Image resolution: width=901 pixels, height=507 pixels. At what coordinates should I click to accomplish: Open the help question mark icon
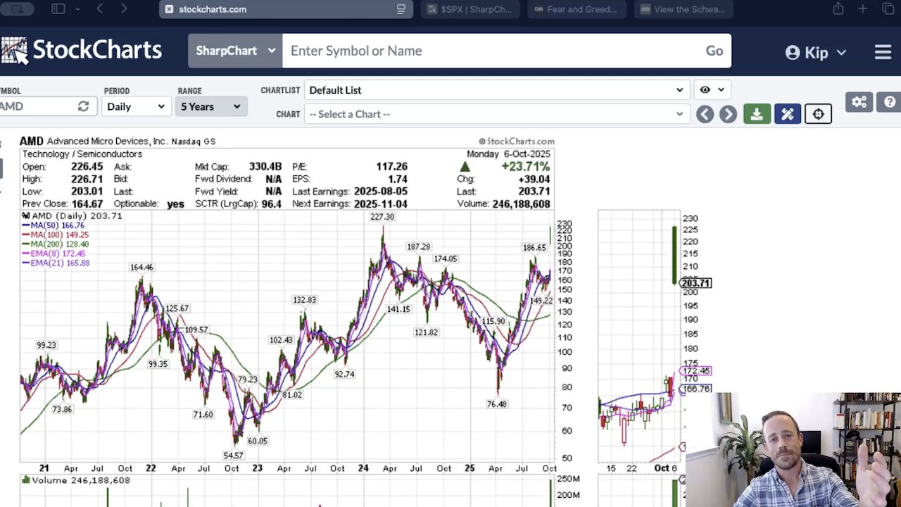(890, 102)
